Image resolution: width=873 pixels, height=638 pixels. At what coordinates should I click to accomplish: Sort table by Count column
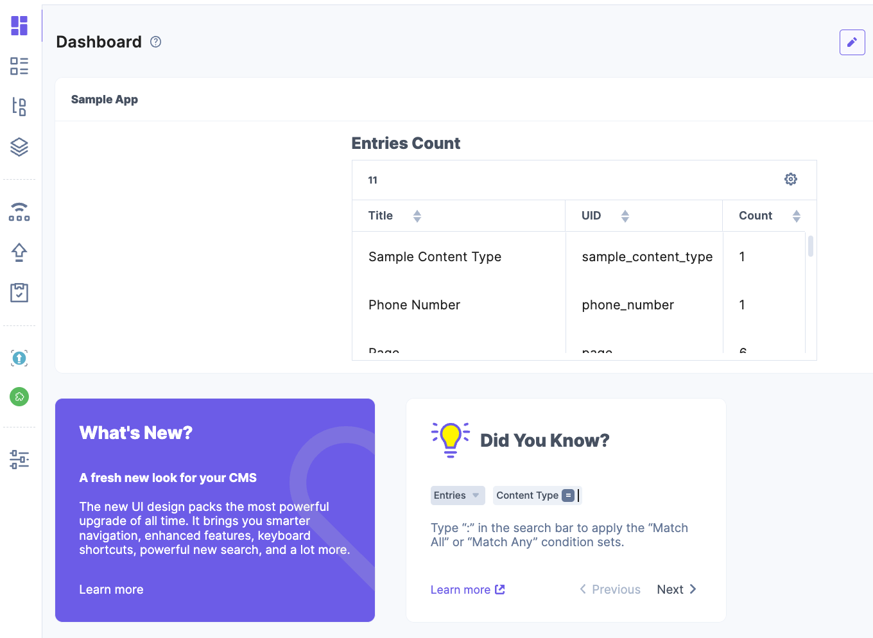point(797,216)
